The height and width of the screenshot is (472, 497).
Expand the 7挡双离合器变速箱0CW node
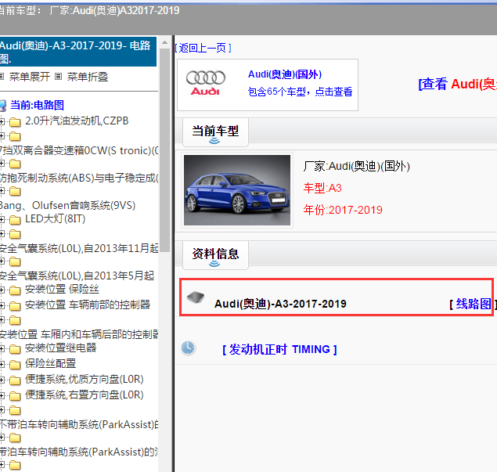[x=2, y=136]
